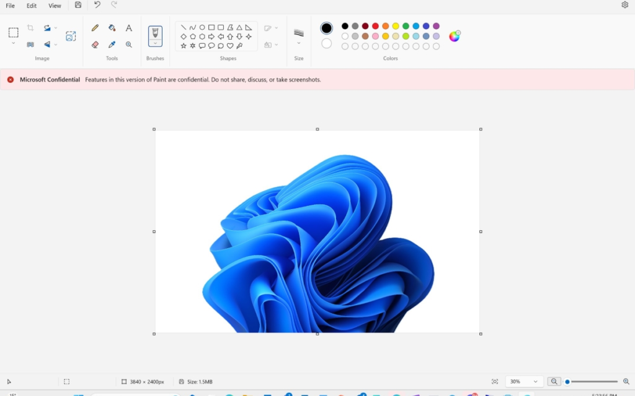Click the Rotate image icon
Screen dimensions: 635x396
[x=47, y=28]
